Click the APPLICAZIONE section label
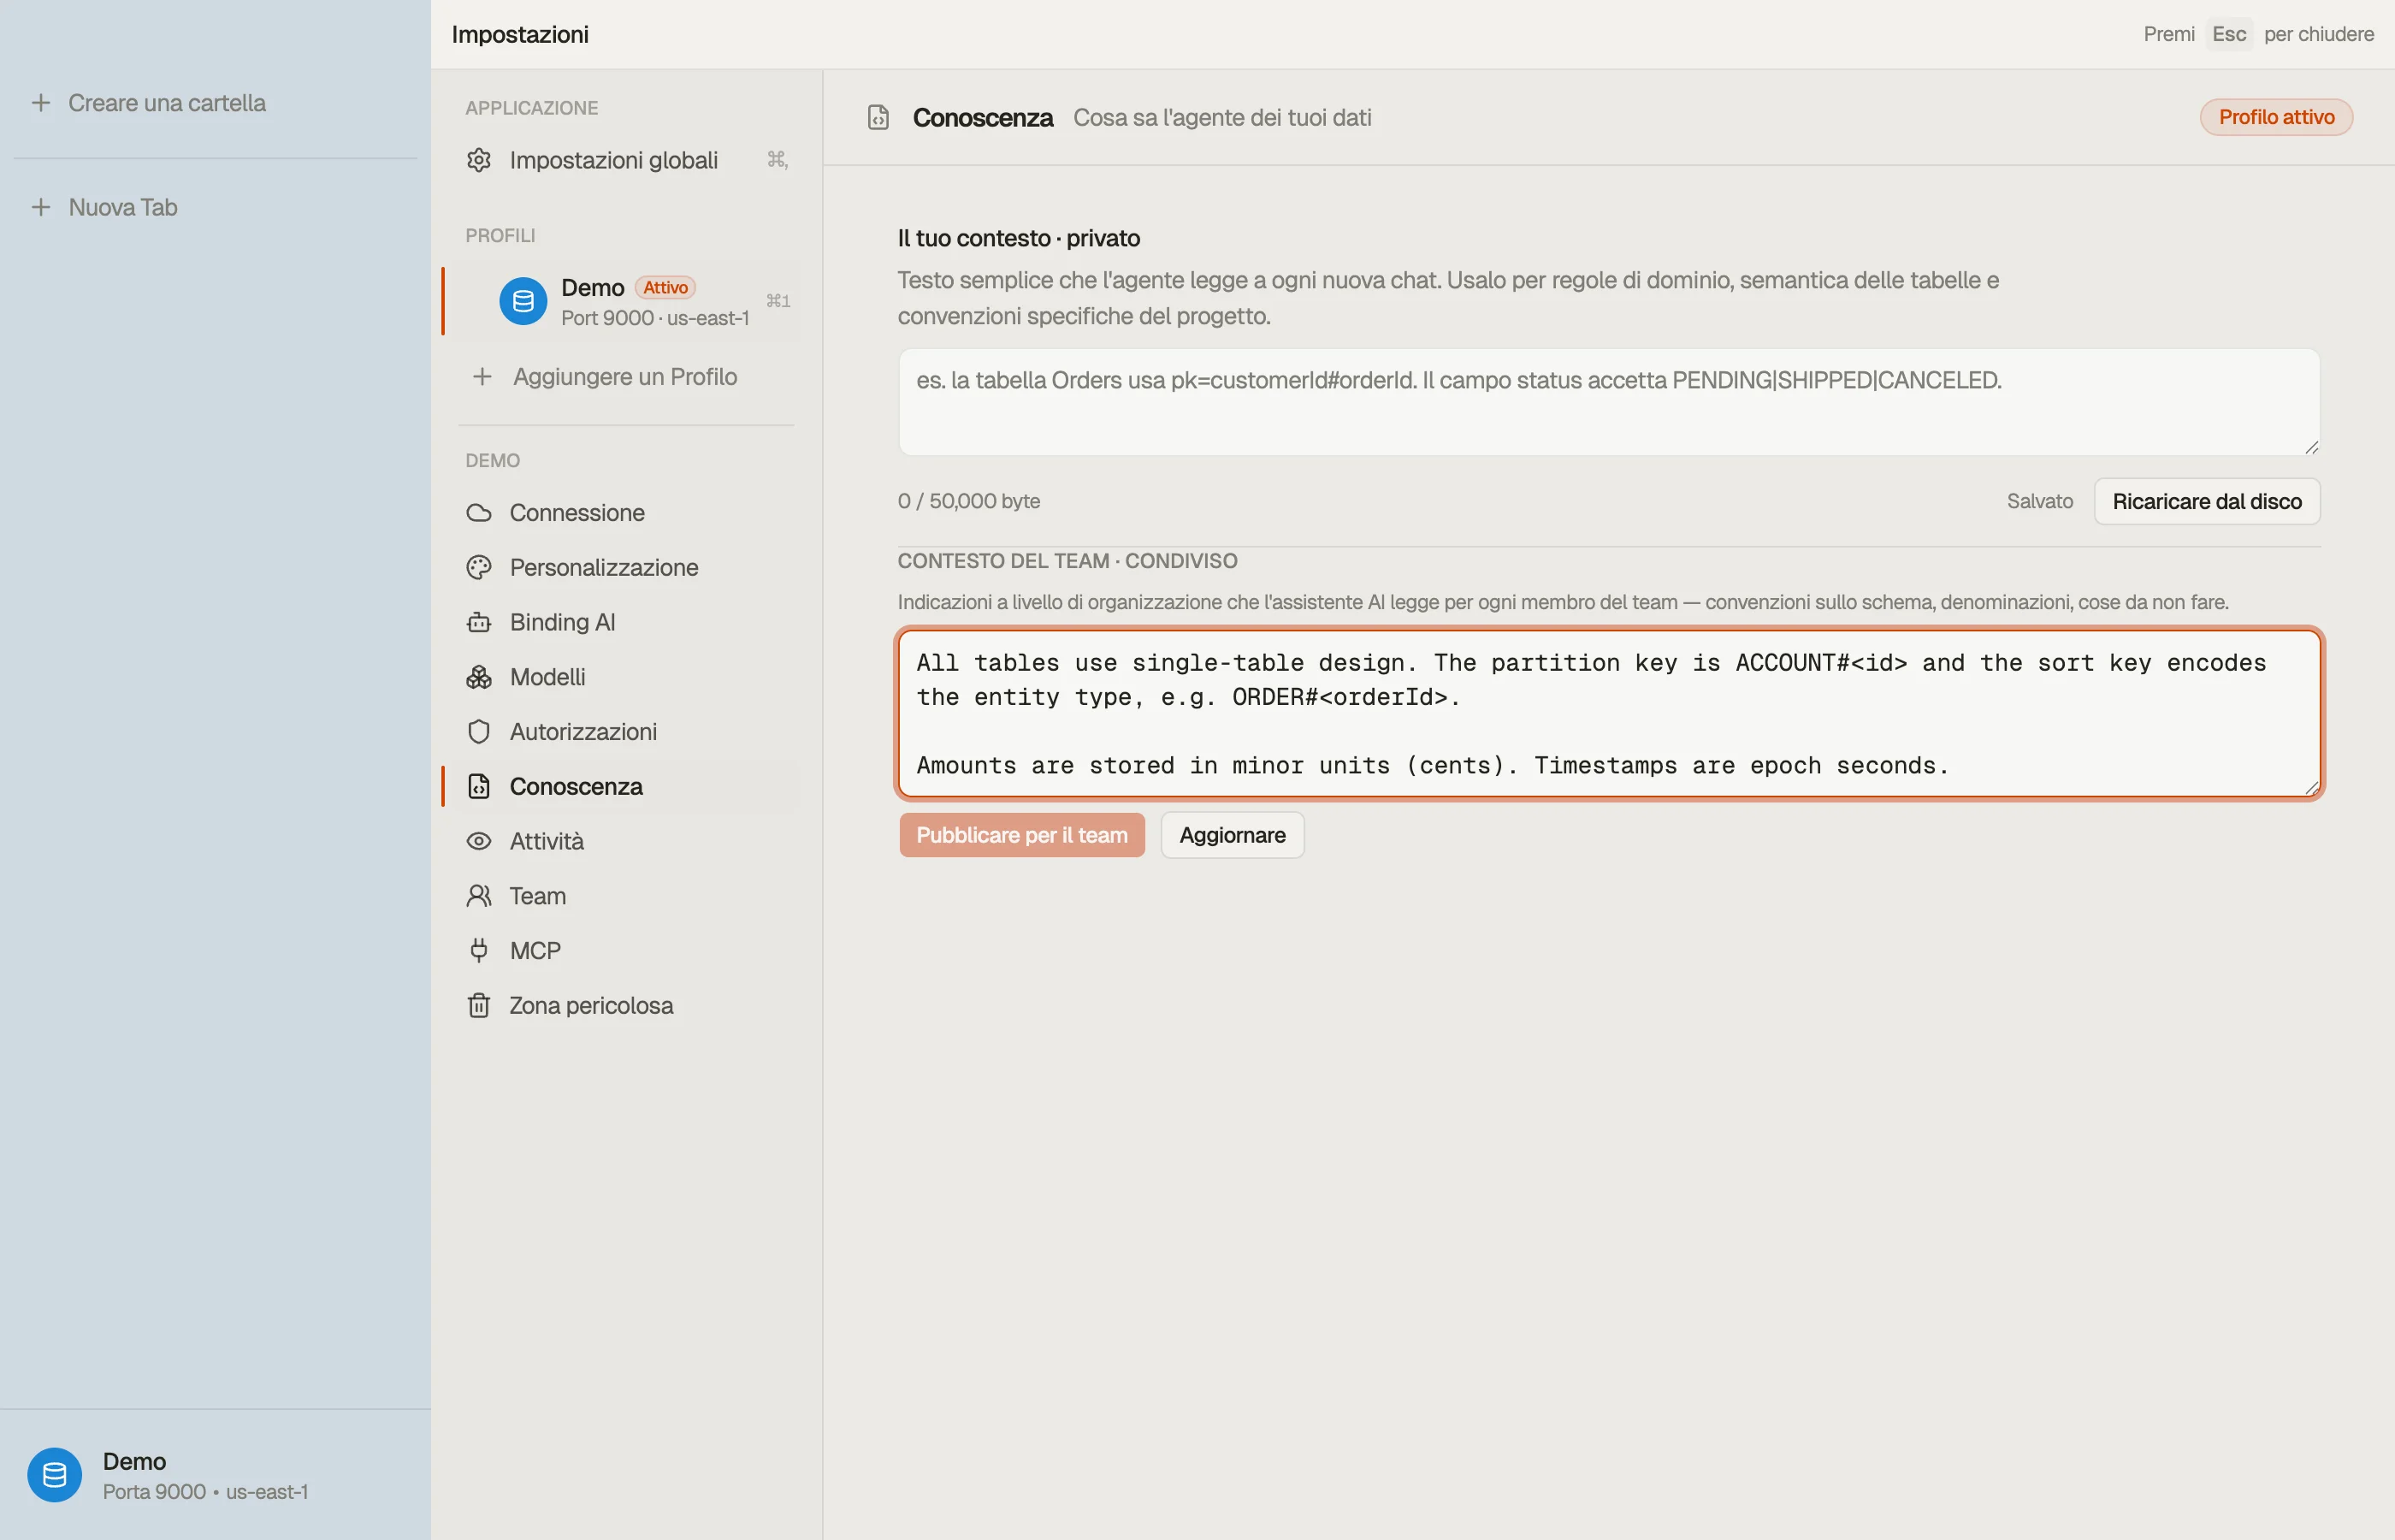 pos(532,108)
